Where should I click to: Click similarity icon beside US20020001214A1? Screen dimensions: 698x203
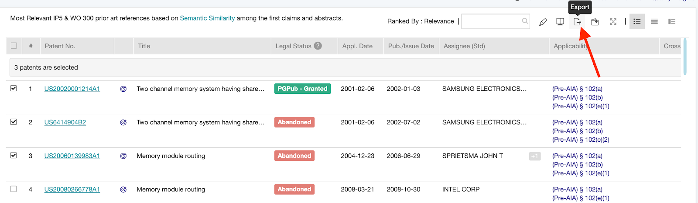[x=123, y=89]
